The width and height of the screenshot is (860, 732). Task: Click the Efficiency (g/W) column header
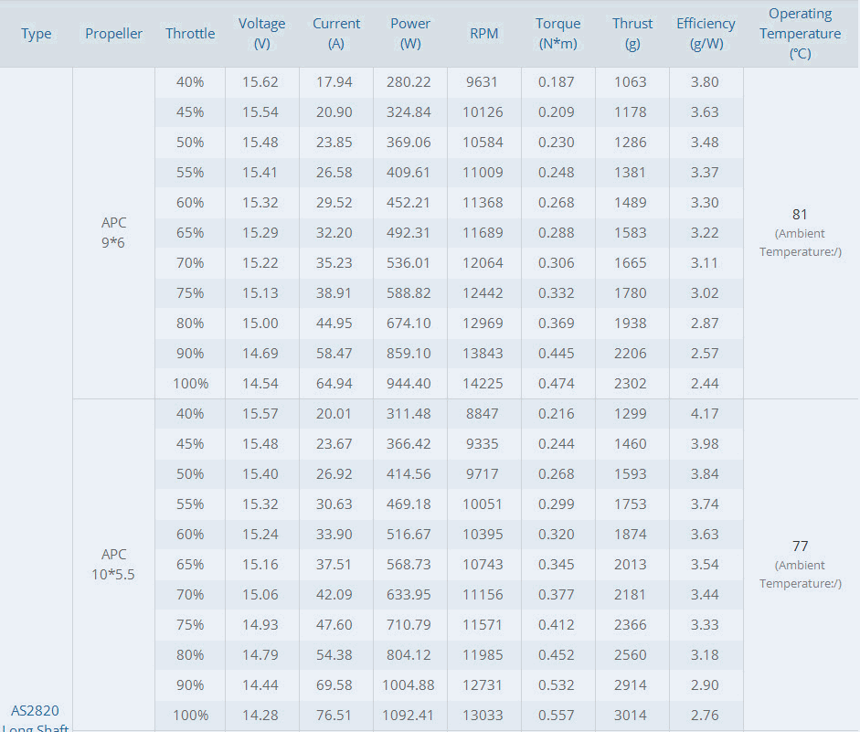coord(706,34)
